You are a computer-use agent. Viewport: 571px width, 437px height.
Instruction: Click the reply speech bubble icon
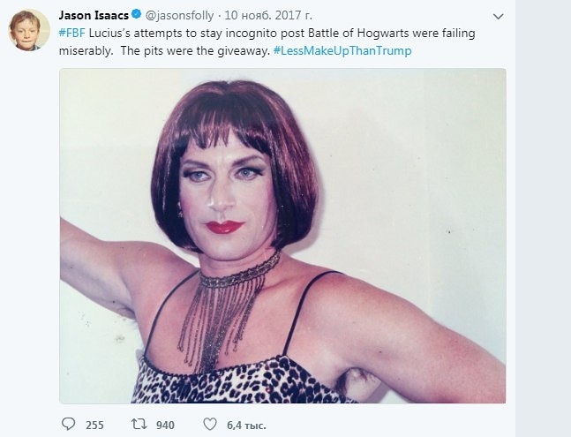point(68,425)
